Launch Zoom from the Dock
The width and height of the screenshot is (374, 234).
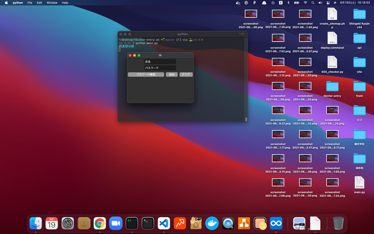(115, 223)
